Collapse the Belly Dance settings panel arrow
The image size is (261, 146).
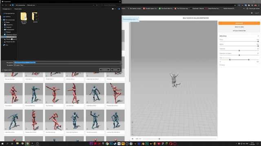258,36
